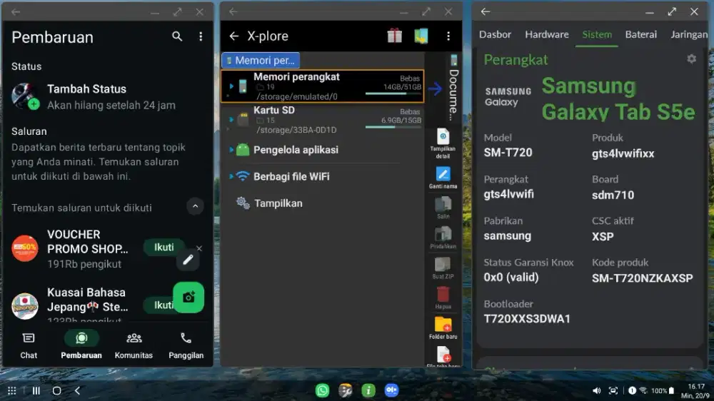Open the Kartu SD storage entry
This screenshot has width=714, height=401.
click(323, 120)
